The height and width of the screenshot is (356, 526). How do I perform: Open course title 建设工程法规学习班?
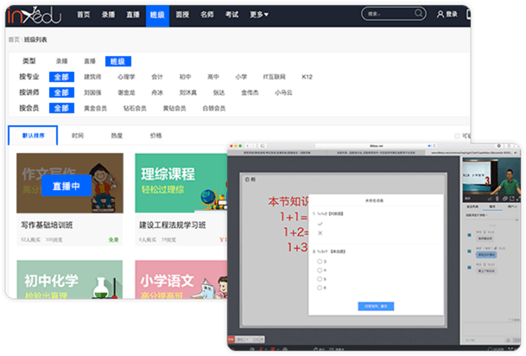[x=173, y=225]
